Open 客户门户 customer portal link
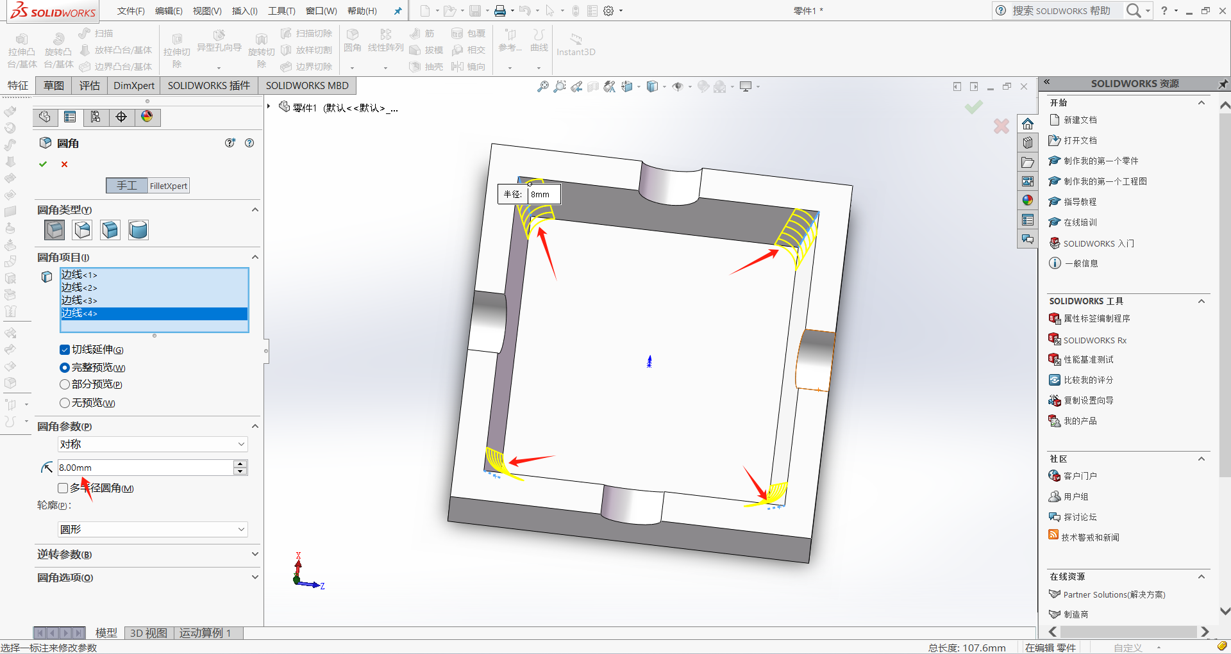Image resolution: width=1231 pixels, height=654 pixels. [x=1080, y=476]
